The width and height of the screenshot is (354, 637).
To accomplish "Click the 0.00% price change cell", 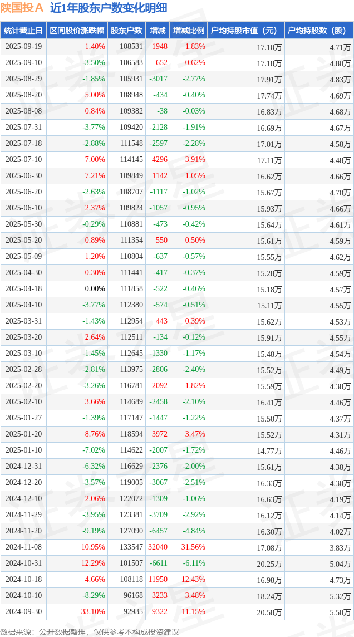I will (95, 289).
